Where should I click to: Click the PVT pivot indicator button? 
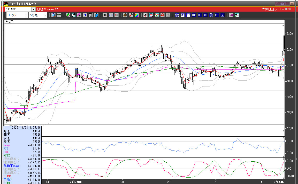(217, 15)
